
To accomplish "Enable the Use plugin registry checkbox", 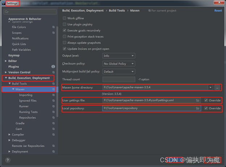I will point(64,24).
